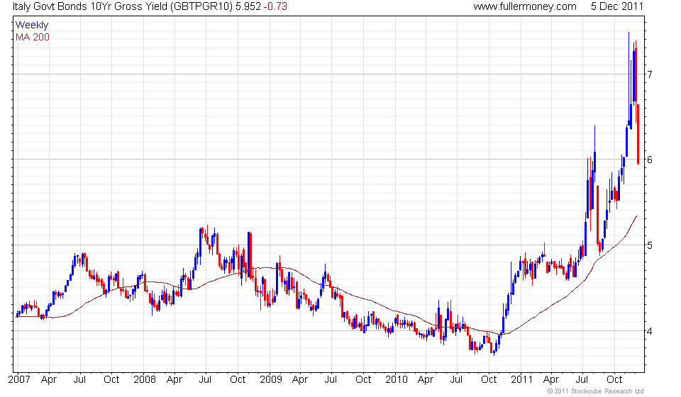
Task: Click the end of the MA 200 line
Action: click(637, 216)
